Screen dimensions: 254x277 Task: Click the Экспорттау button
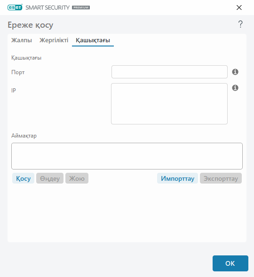click(x=221, y=178)
